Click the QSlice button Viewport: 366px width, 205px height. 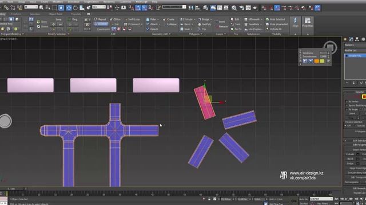pyautogui.click(x=116, y=19)
